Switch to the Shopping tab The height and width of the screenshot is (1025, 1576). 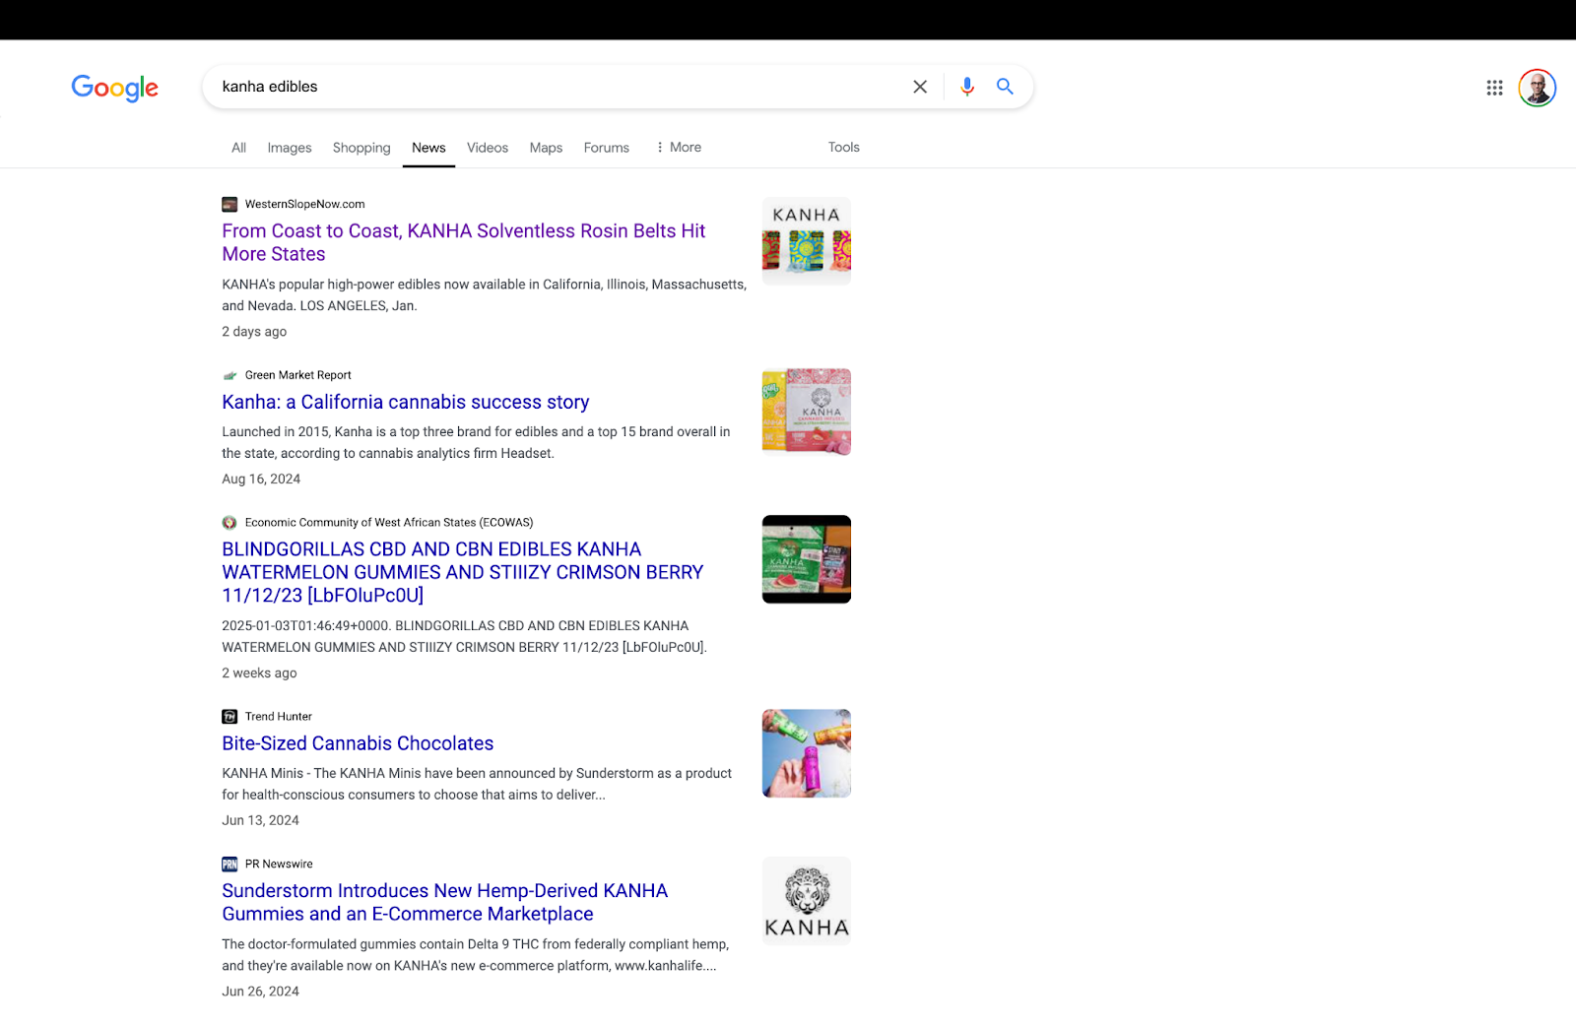[x=361, y=148]
